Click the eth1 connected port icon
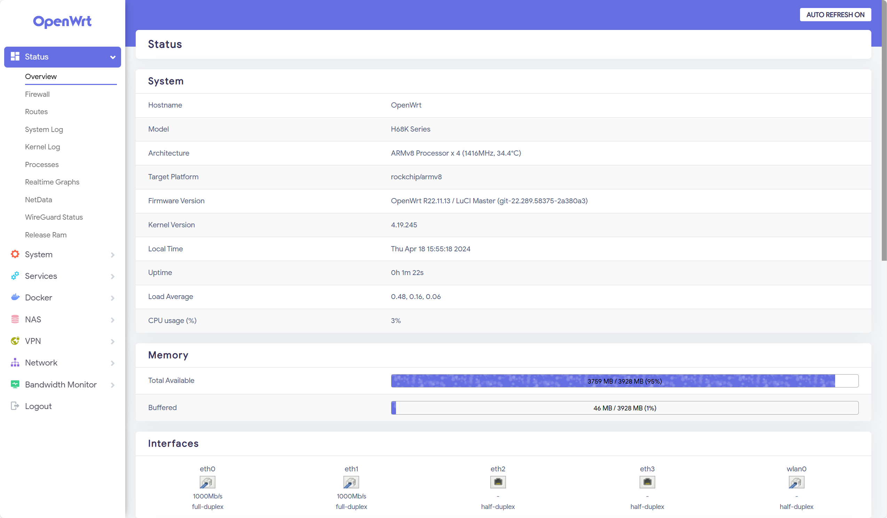Screen dimensions: 887x518 pyautogui.click(x=351, y=482)
